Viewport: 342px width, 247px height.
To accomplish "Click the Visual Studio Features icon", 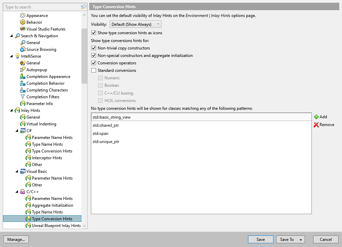I will (x=22, y=29).
